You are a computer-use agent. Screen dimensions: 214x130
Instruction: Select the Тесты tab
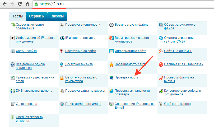pos(18,16)
